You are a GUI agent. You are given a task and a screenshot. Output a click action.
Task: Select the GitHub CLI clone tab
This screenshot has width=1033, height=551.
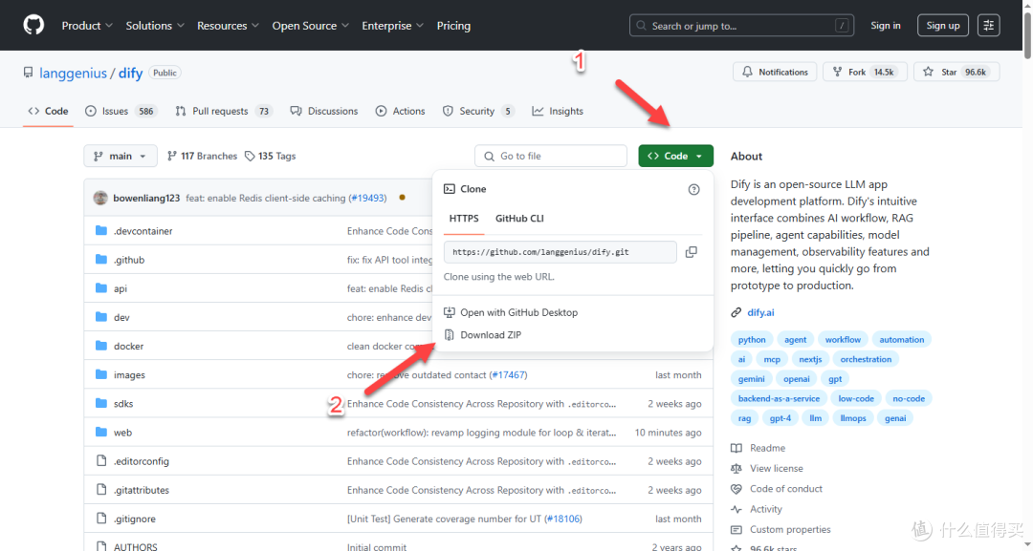519,219
